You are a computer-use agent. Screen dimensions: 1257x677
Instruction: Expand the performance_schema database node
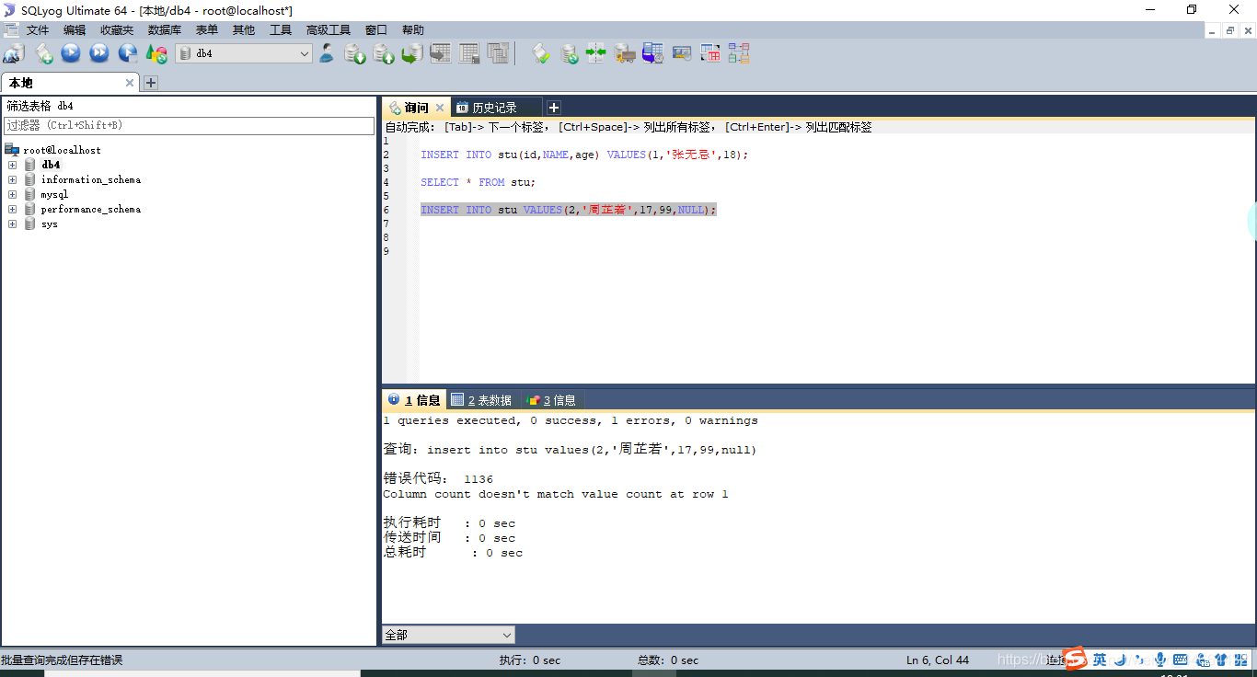point(13,209)
